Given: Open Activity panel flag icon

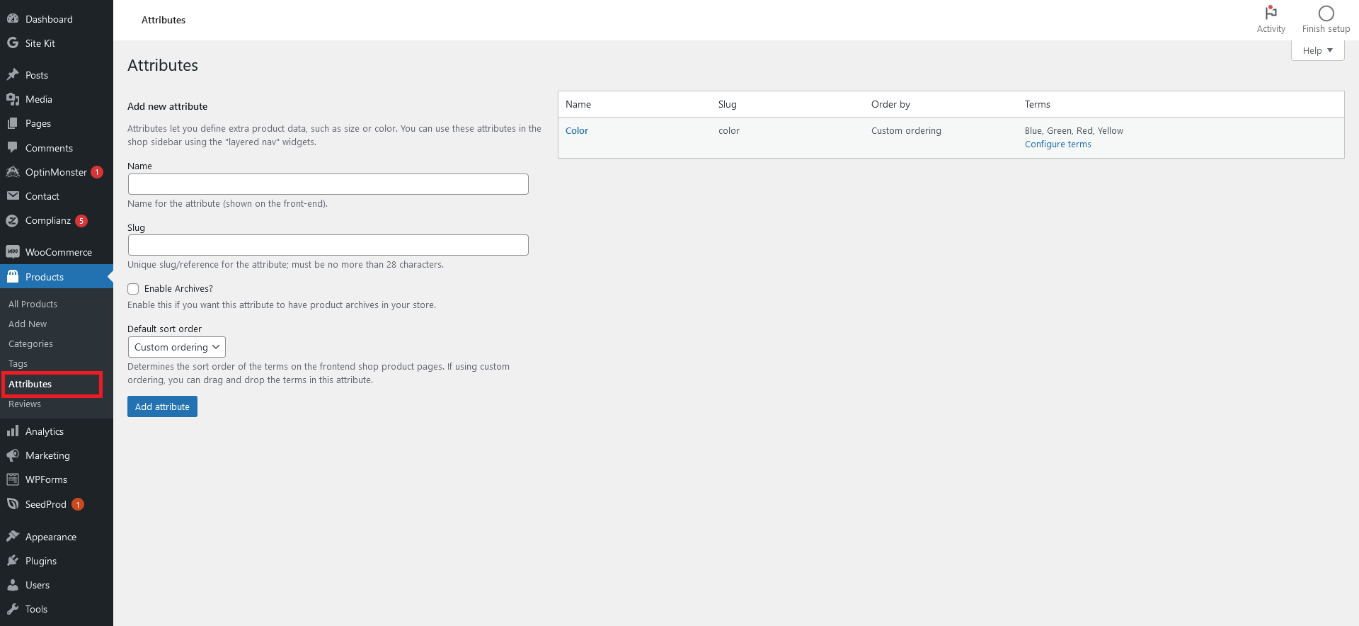Looking at the screenshot, I should pyautogui.click(x=1271, y=13).
